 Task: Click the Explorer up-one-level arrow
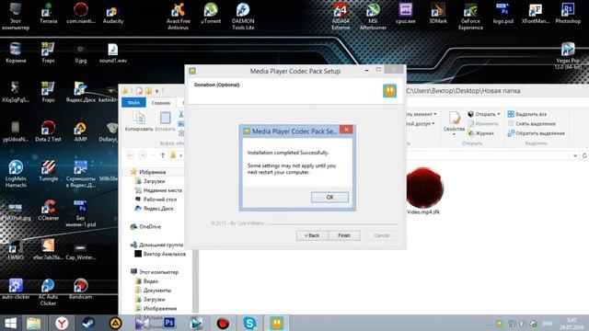pos(163,155)
